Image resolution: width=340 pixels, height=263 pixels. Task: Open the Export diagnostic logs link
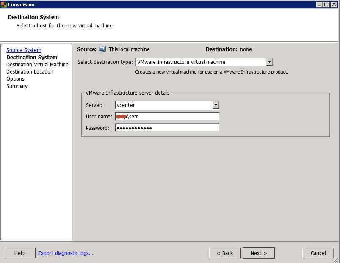click(66, 253)
